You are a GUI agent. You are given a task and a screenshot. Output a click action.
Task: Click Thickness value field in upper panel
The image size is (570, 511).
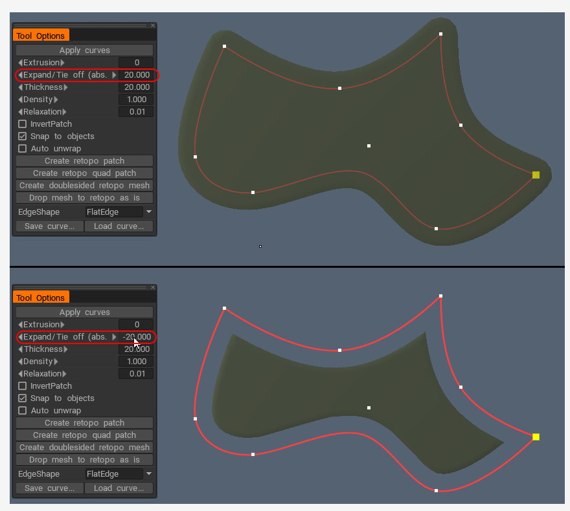[x=136, y=87]
